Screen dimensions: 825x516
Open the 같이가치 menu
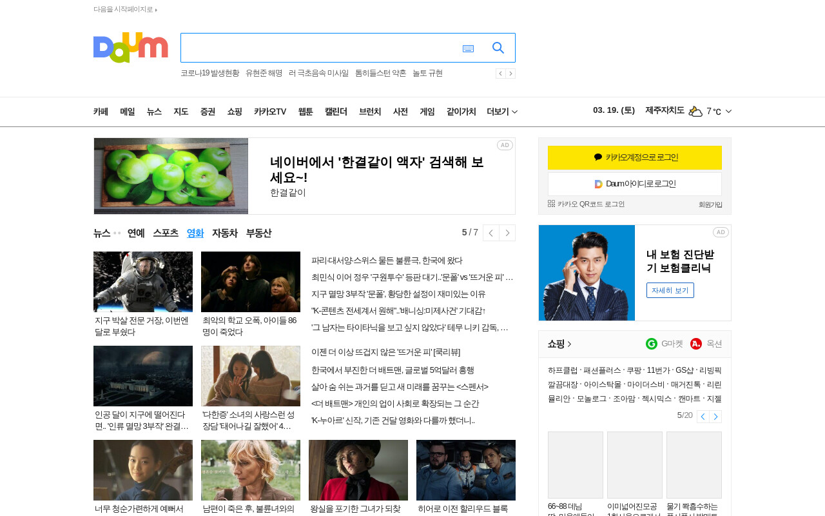(x=461, y=112)
